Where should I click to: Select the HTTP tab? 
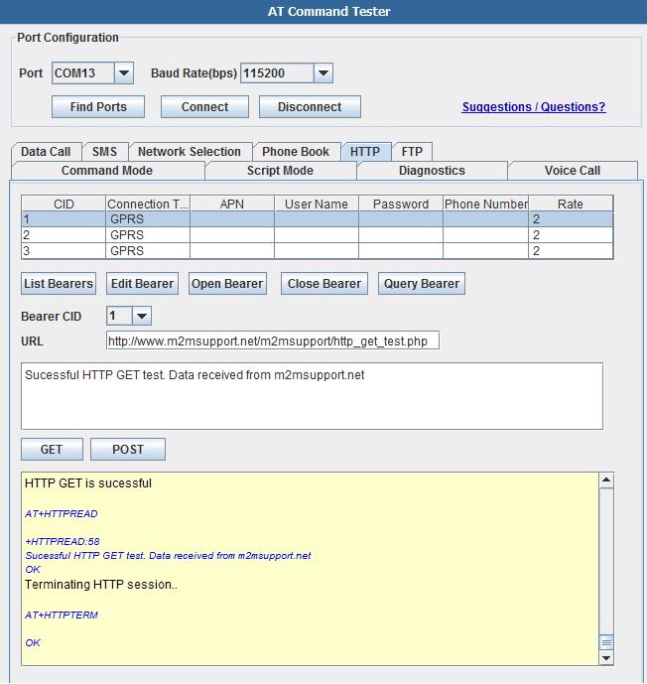[x=365, y=151]
